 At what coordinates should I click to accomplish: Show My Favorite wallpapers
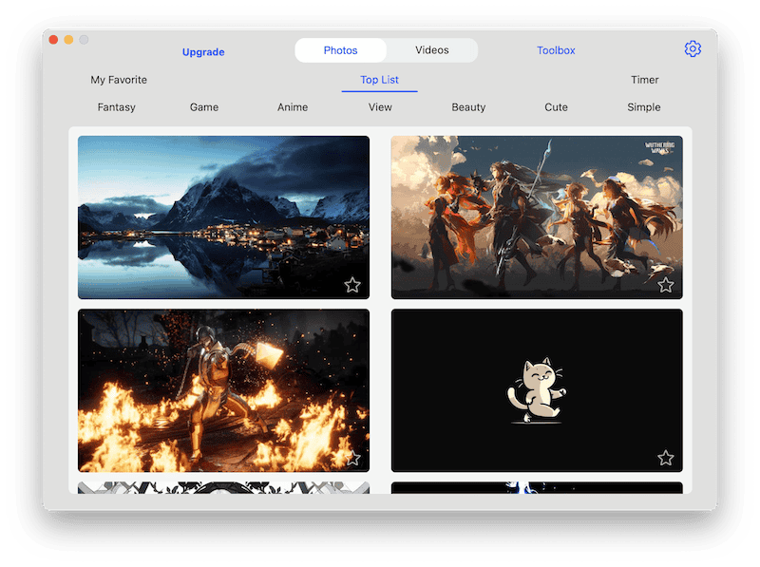(119, 80)
